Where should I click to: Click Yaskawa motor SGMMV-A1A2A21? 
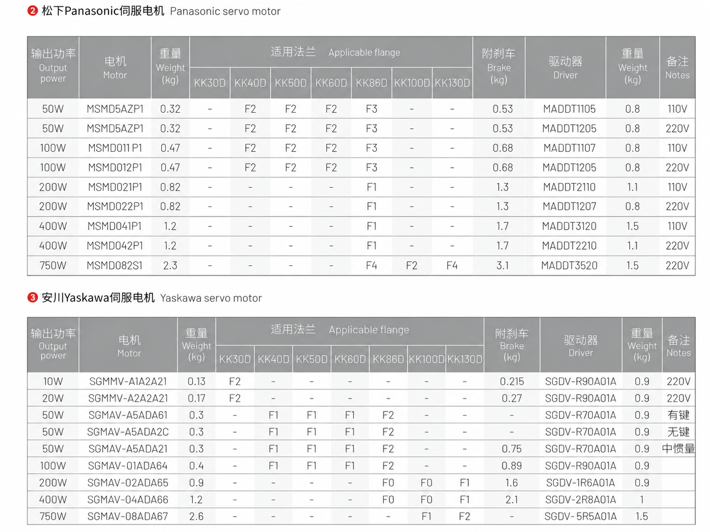(x=128, y=381)
